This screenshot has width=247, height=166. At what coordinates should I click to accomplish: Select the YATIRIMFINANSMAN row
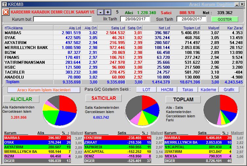[123, 62]
